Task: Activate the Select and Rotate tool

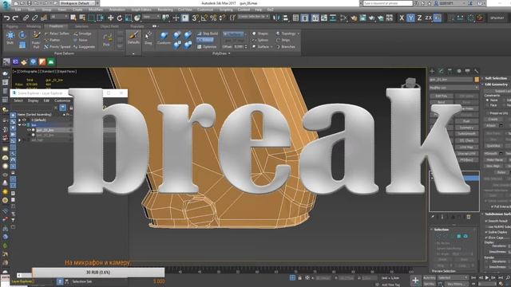Action: click(x=120, y=18)
